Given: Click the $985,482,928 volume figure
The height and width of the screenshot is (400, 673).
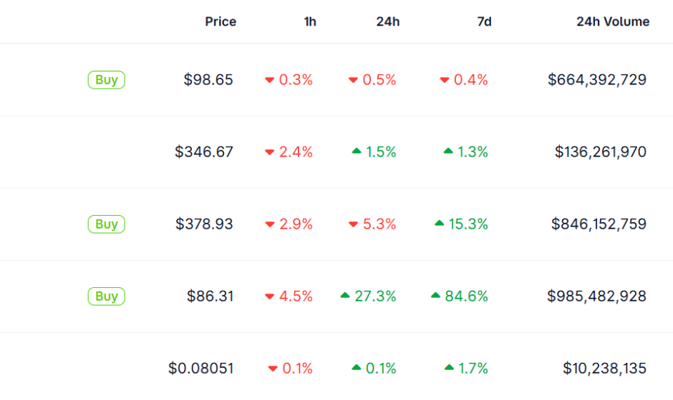Looking at the screenshot, I should point(596,296).
